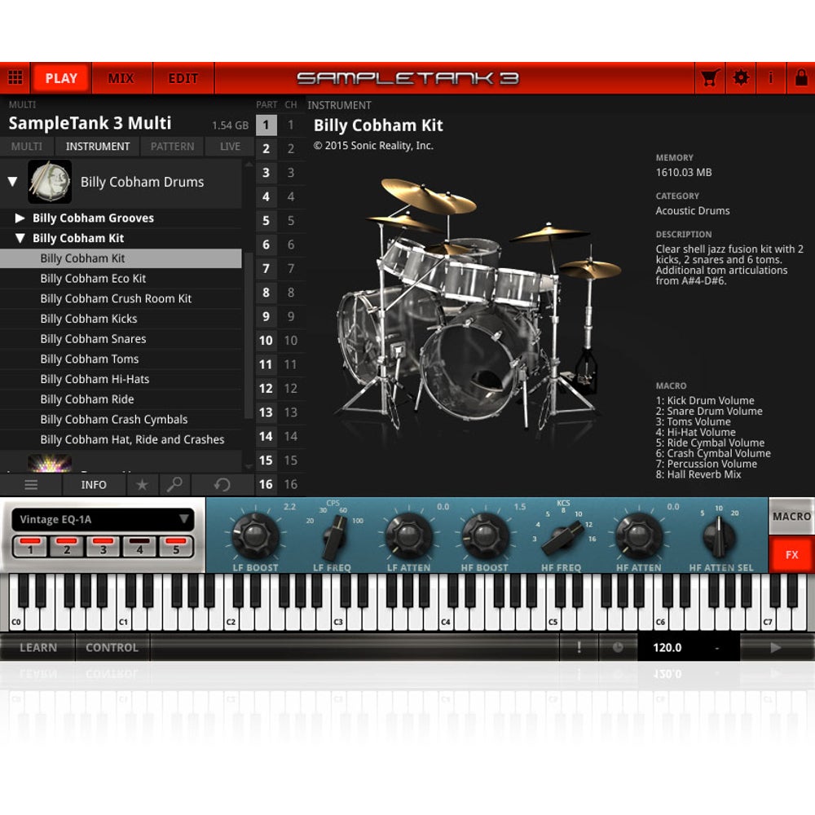Open the Vintage EQ-1A effect dropdown

103,519
